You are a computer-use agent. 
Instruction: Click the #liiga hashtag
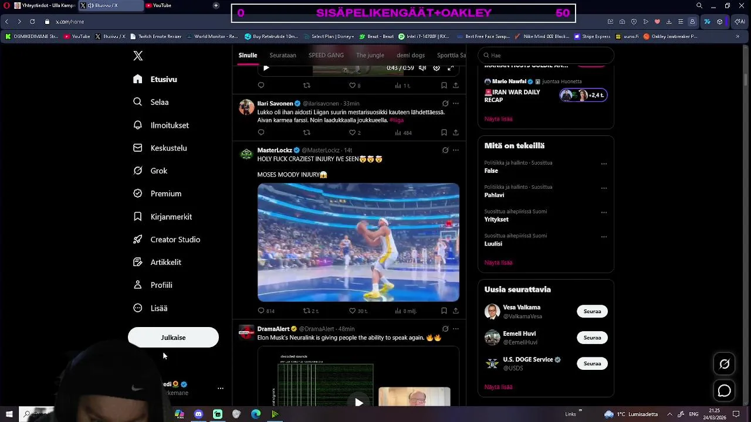(x=397, y=120)
